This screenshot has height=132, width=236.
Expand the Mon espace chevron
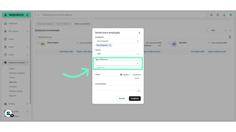click(27, 31)
